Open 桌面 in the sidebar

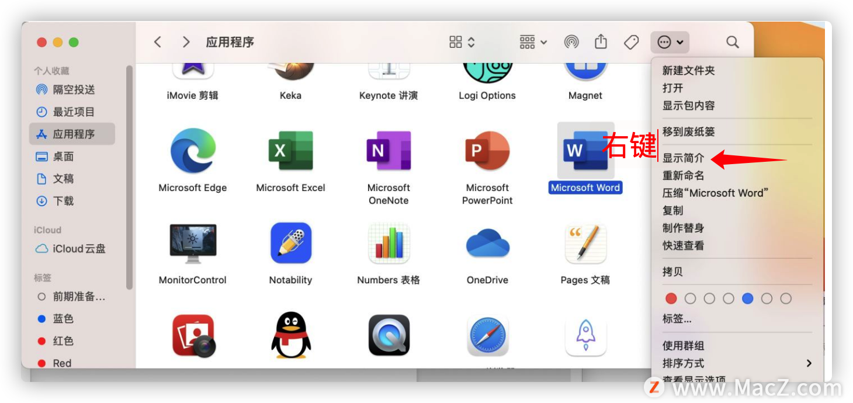tap(72, 156)
